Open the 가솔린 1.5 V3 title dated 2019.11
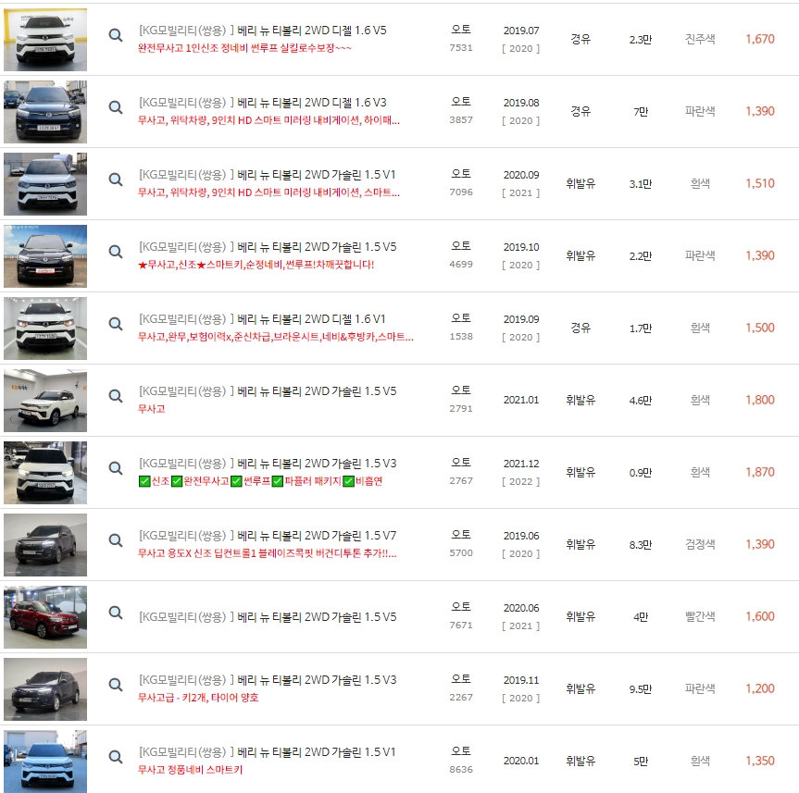The image size is (799, 793). click(267, 680)
